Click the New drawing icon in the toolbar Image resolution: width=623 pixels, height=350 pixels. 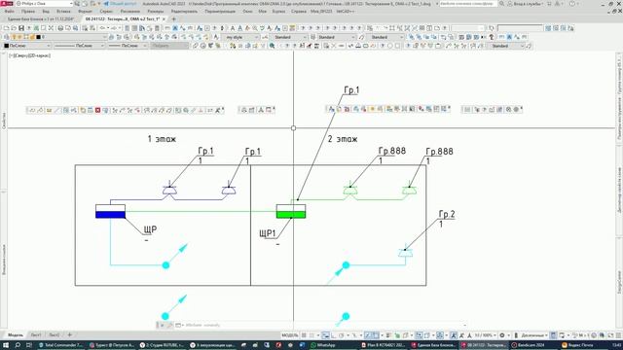click(7, 28)
